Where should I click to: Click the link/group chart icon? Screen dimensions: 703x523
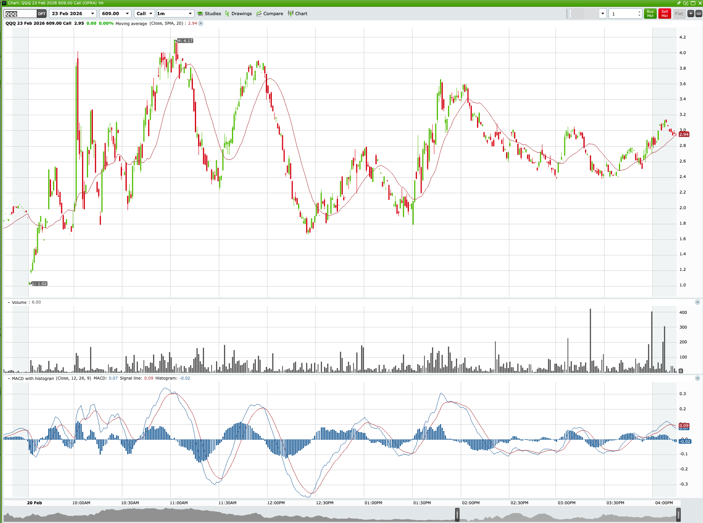click(x=698, y=13)
